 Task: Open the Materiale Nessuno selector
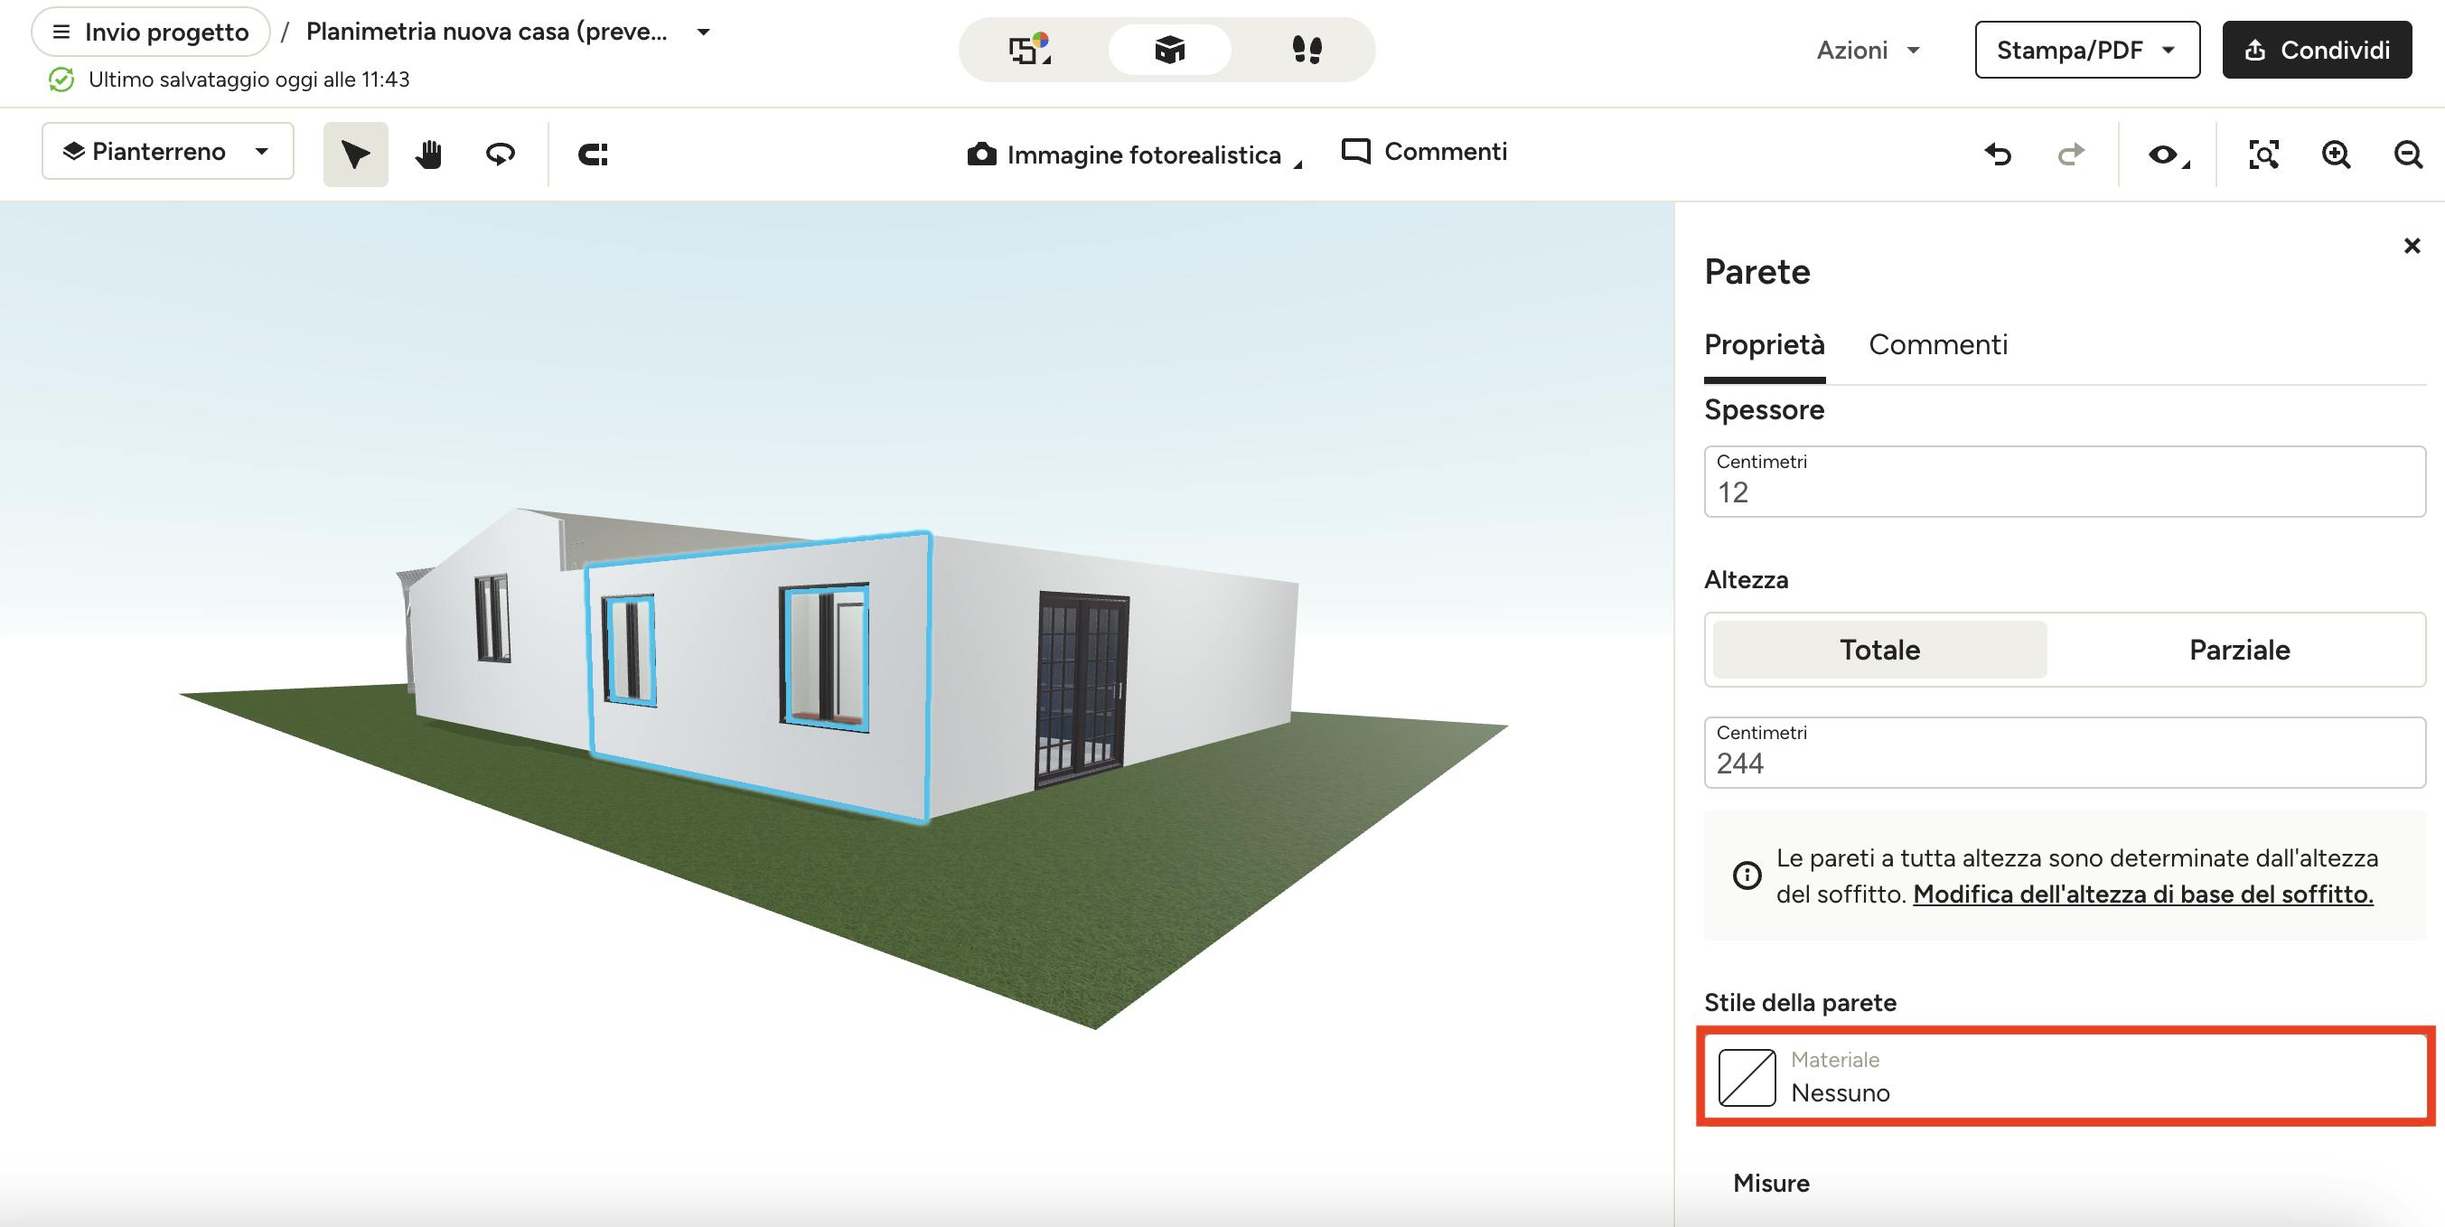2066,1077
